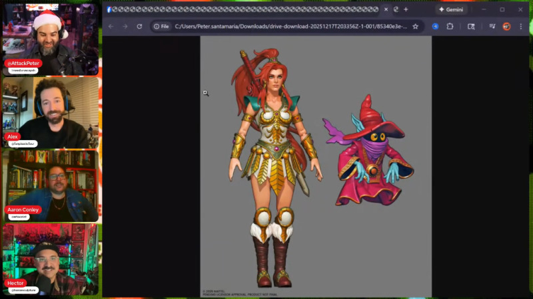Close the active Facebook tab
Viewport: 533px width, 299px height.
(x=385, y=9)
